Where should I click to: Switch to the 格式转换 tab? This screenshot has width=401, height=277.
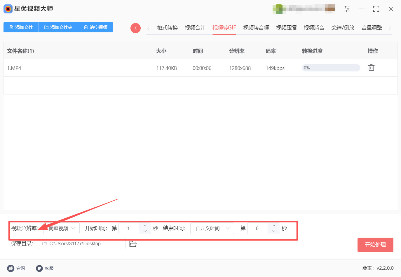(x=167, y=28)
